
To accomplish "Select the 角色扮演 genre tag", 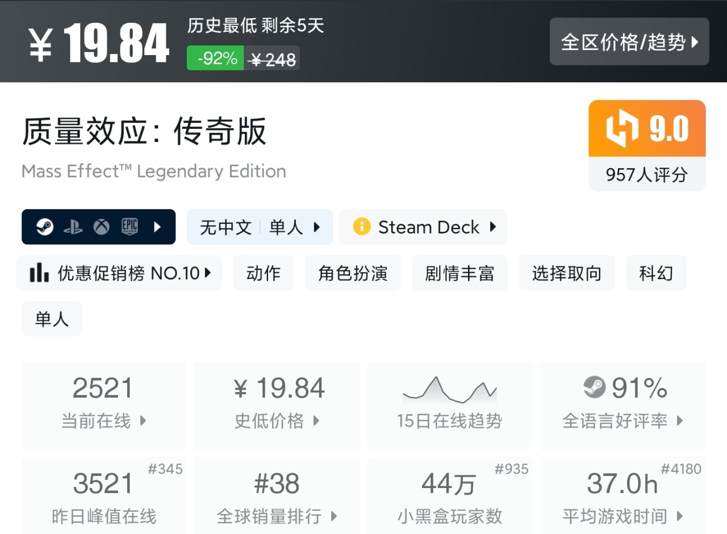I will [x=353, y=273].
